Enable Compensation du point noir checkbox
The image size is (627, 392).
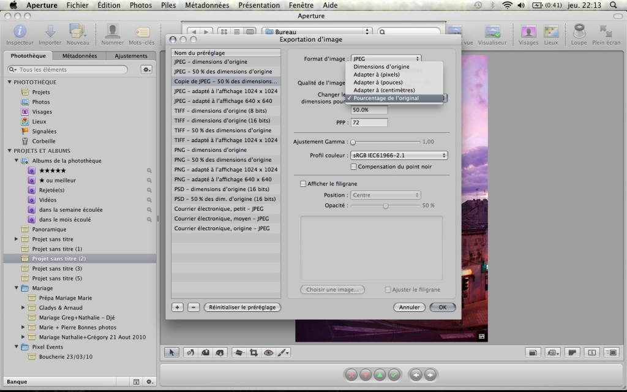353,167
